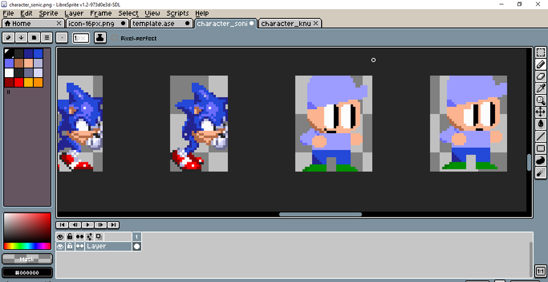The height and width of the screenshot is (282, 548).
Task: Select the Eyedropper tool
Action: tap(541, 88)
